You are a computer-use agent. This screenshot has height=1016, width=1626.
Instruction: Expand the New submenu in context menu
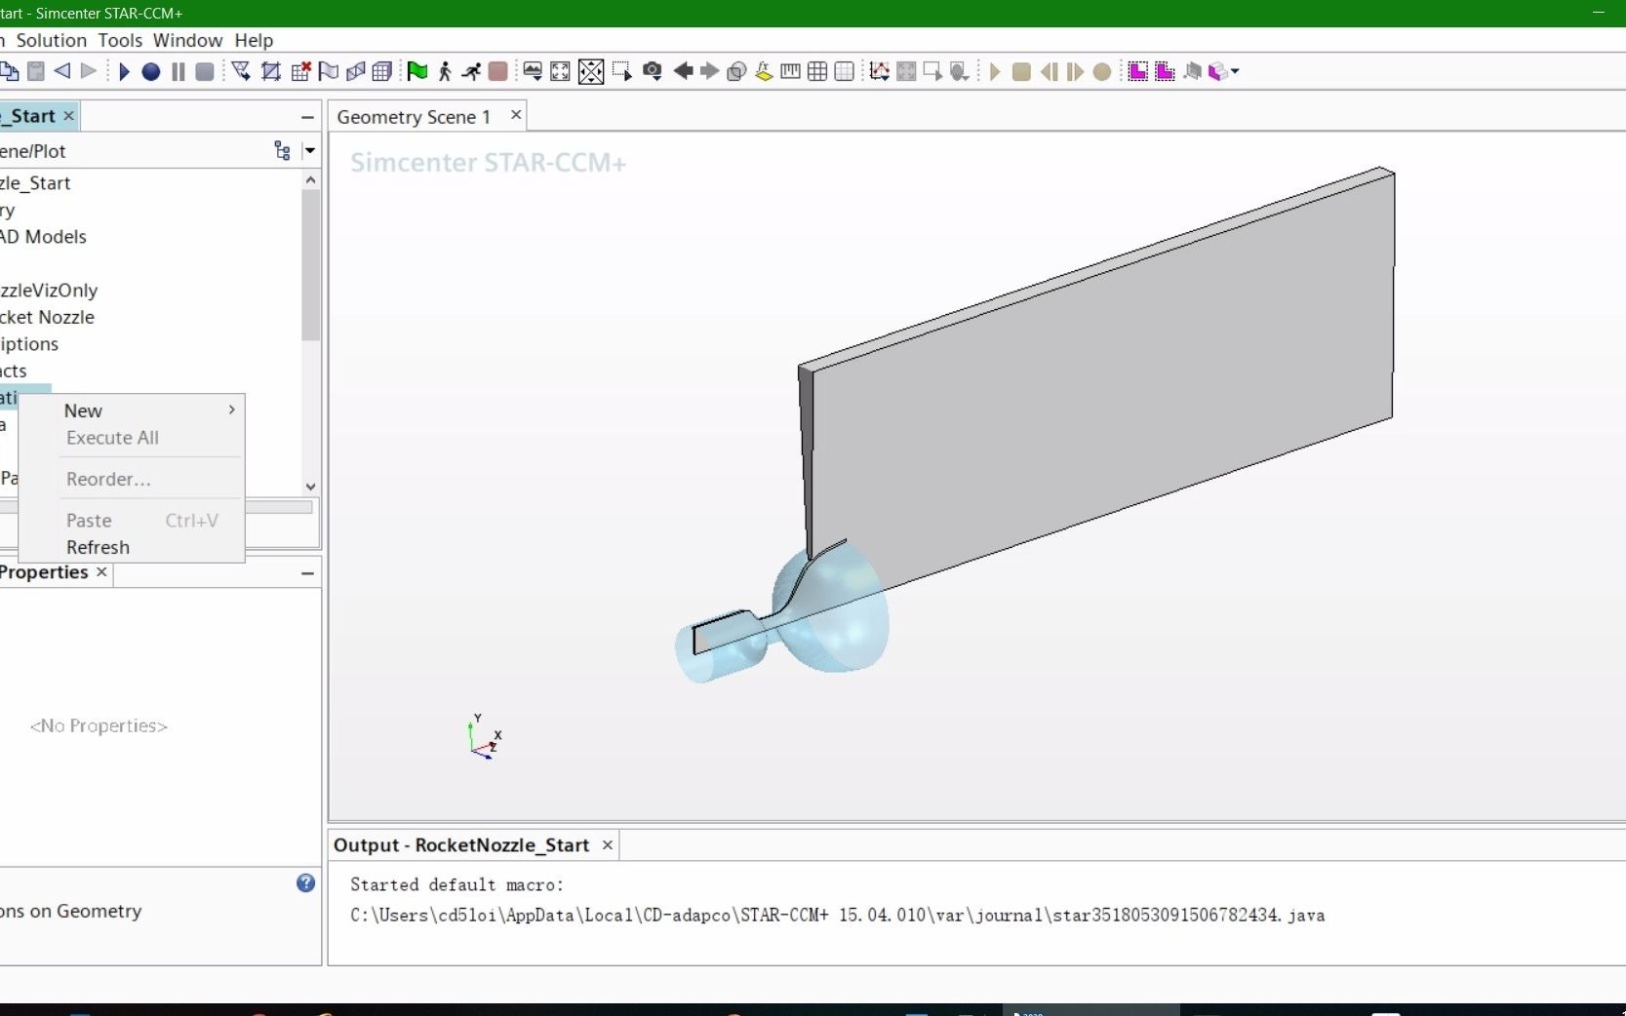click(x=132, y=410)
